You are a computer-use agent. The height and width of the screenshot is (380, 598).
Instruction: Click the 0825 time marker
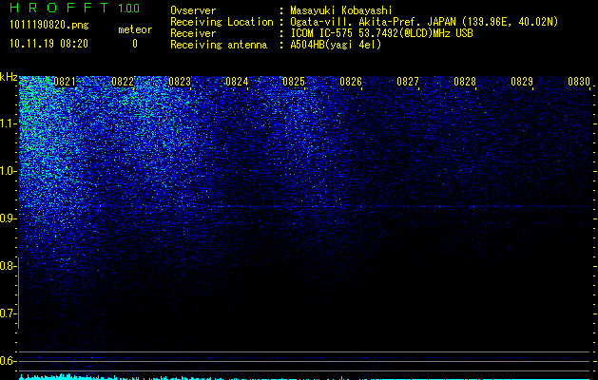point(294,82)
